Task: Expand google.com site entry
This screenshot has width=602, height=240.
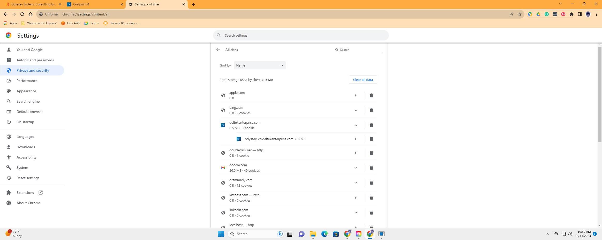Action: 356,168
